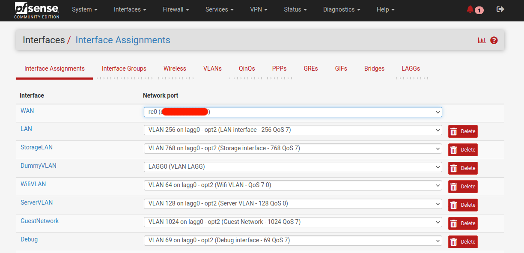Open the Diagnostics menu
524x253 pixels.
pos(342,9)
